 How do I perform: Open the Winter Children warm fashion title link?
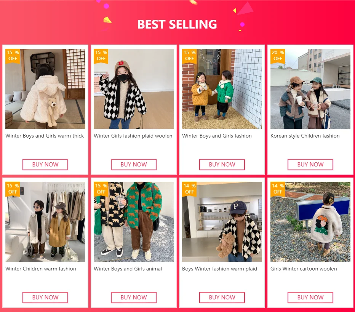[41, 269]
